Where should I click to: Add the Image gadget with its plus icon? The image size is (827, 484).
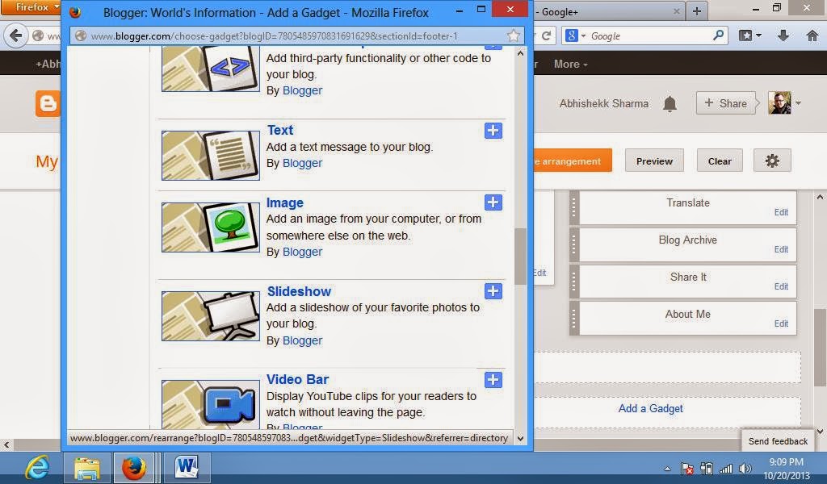pyautogui.click(x=493, y=202)
